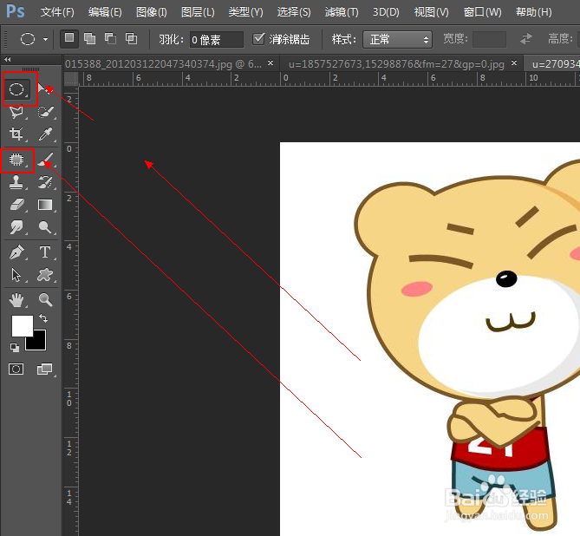Screen dimensions: 580x536
Task: Reset default foreground and background colors
Action: pos(15,348)
